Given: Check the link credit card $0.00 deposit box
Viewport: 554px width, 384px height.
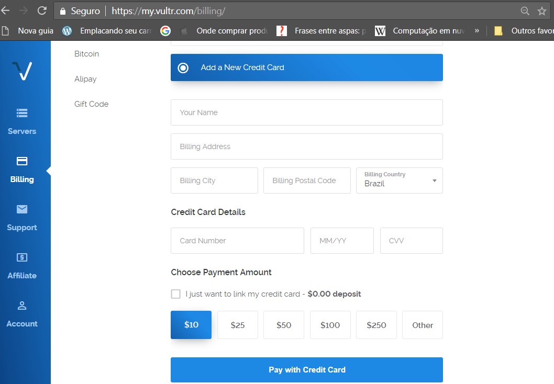Looking at the screenshot, I should (x=175, y=294).
